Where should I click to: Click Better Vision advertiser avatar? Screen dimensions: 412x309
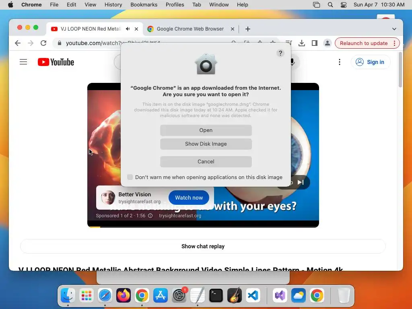pyautogui.click(x=108, y=198)
